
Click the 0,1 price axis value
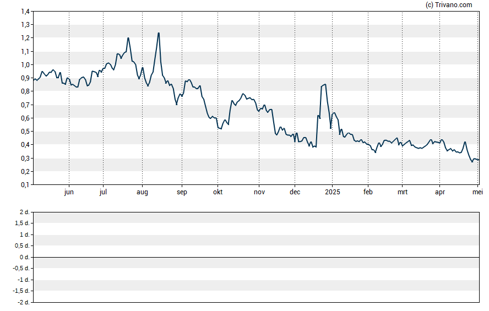[25, 185]
